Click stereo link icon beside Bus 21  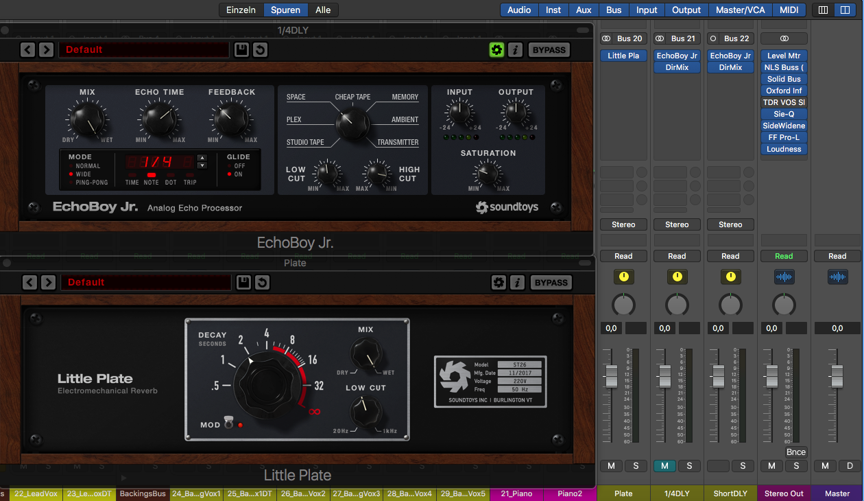(660, 38)
